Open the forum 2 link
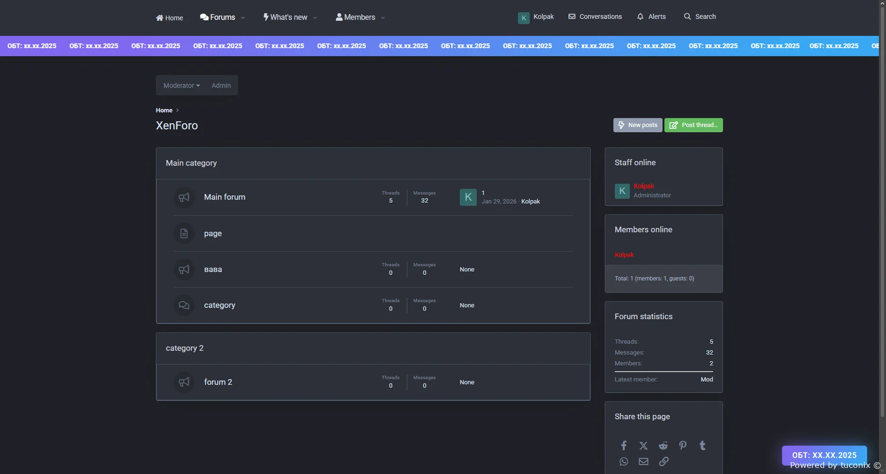The image size is (886, 474). [x=218, y=382]
